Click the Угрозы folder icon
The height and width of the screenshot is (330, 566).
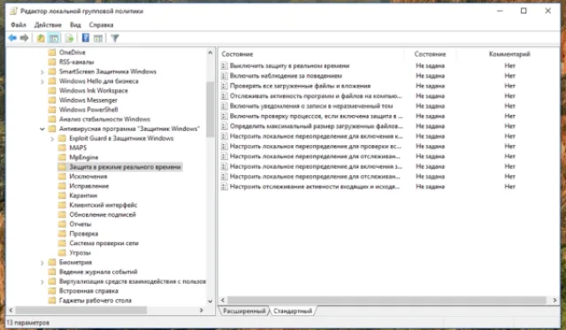(x=63, y=253)
